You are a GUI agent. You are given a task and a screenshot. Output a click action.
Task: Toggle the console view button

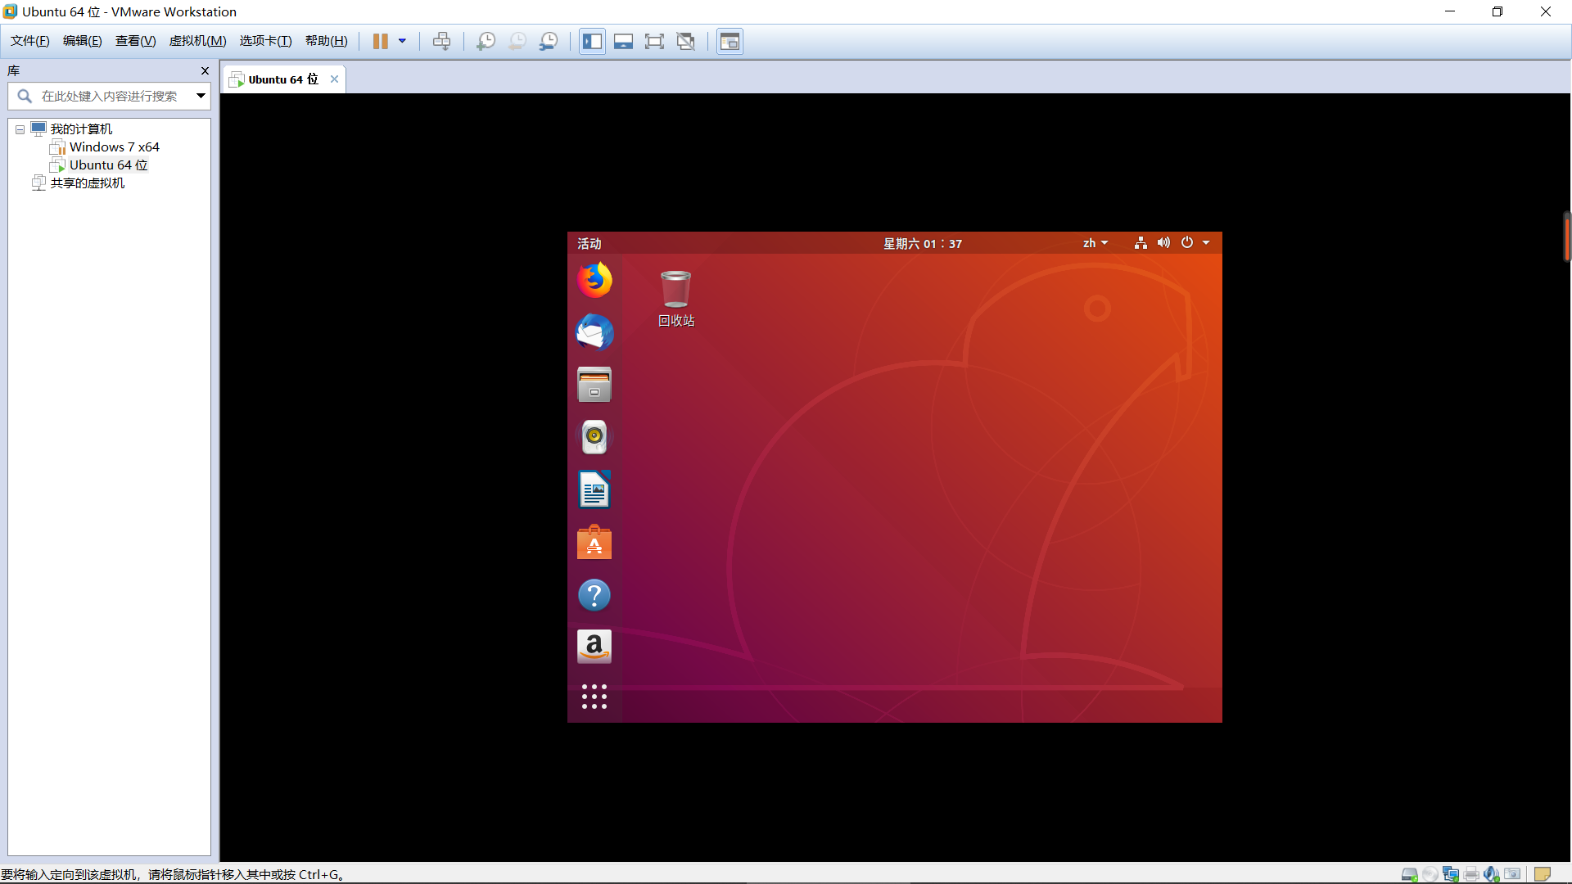(730, 41)
